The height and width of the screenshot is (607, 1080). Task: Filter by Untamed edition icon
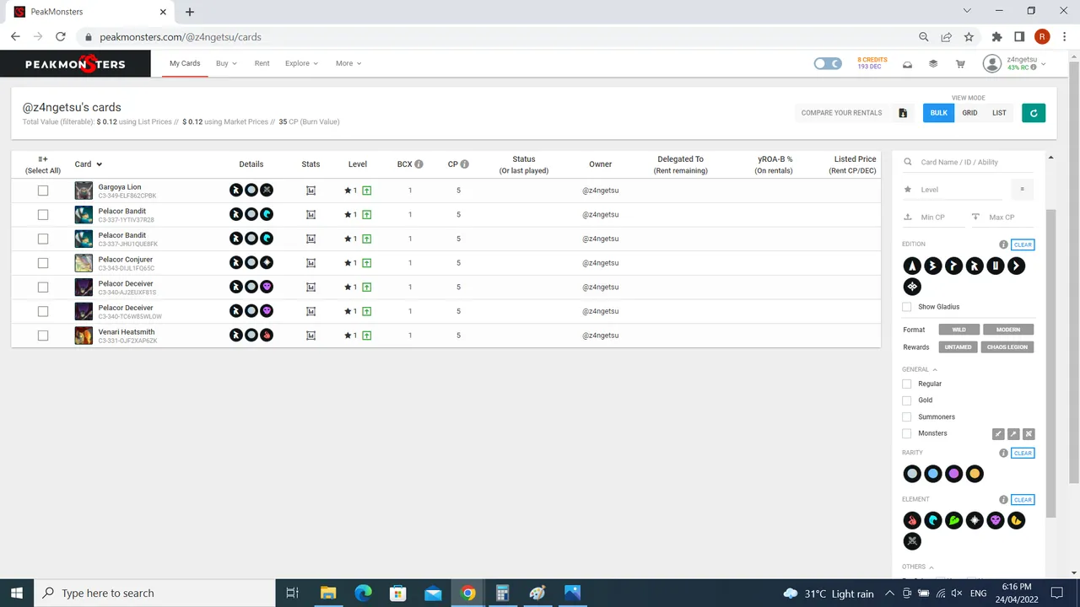tap(996, 266)
